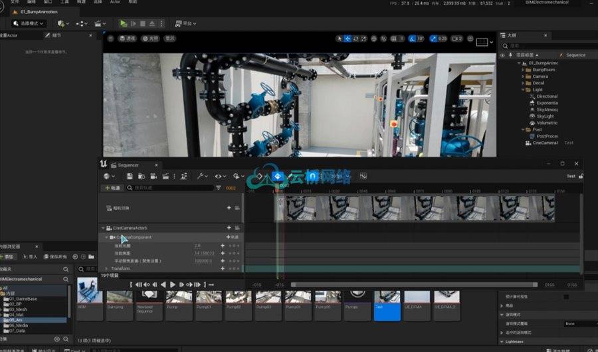This screenshot has height=352, width=598.
Task: Open the Cinematics clapperboard dropdown
Action: [100, 24]
